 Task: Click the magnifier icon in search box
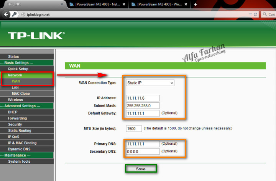coord(265,14)
